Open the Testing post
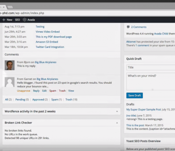 click(40, 26)
